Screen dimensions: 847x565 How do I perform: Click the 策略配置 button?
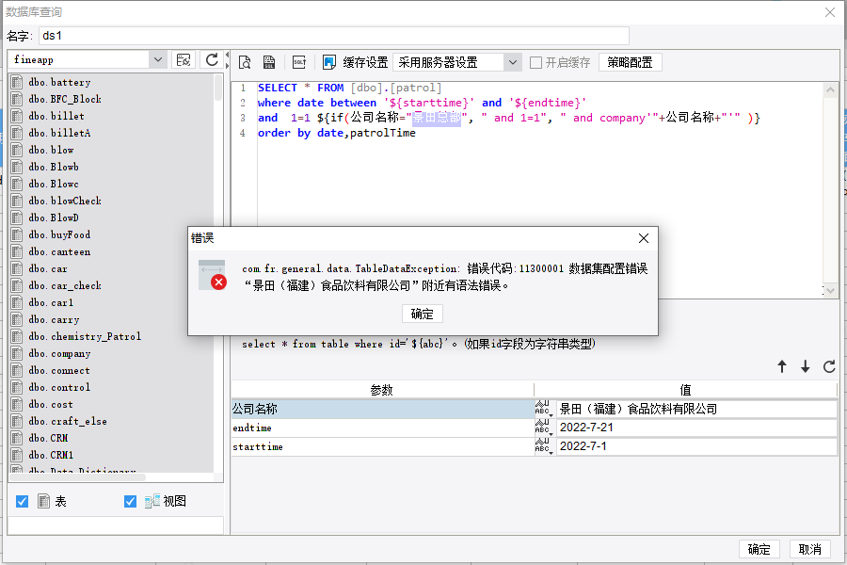630,62
